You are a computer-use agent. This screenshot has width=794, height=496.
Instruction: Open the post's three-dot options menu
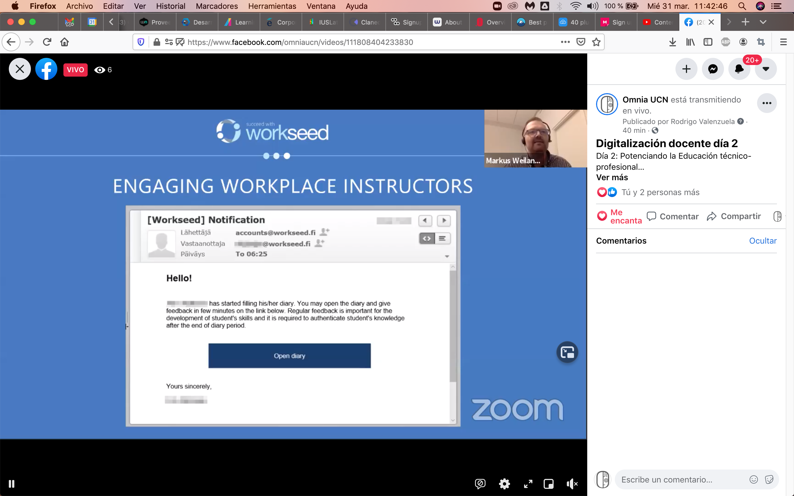(766, 103)
